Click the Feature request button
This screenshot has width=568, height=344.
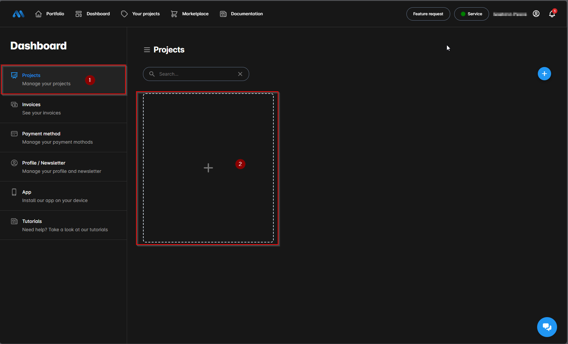(428, 14)
